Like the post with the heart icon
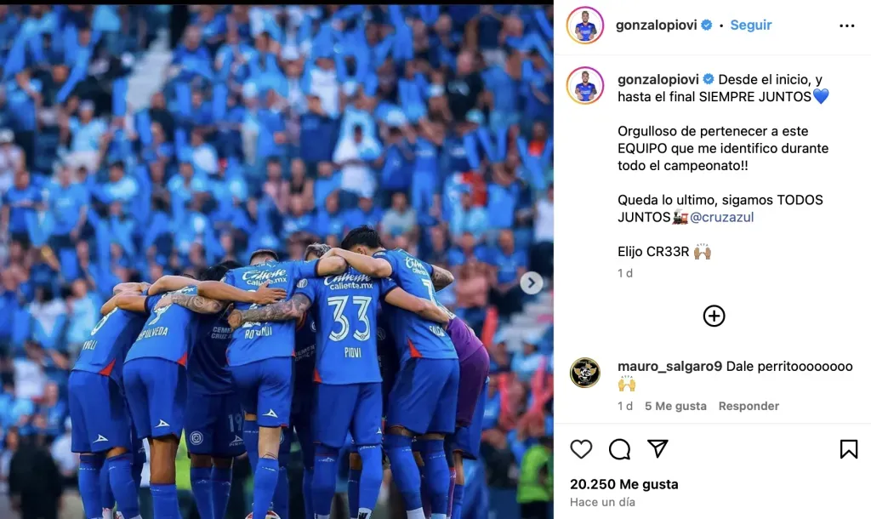871x519 pixels. pos(581,449)
